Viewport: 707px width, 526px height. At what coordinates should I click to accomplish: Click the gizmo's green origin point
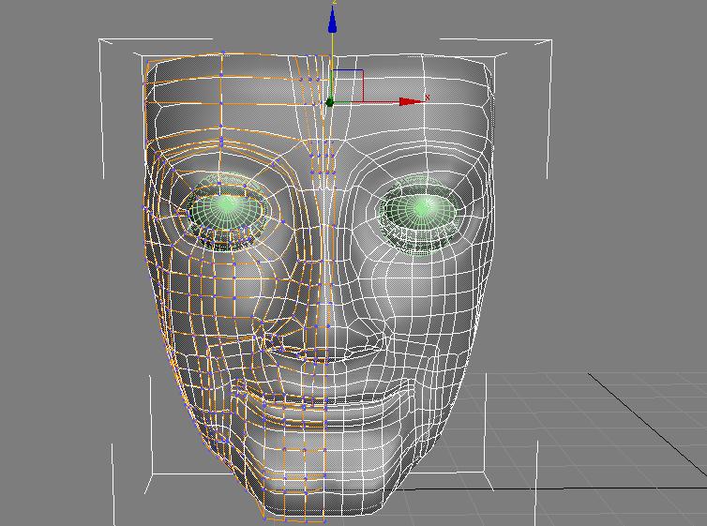click(x=329, y=102)
